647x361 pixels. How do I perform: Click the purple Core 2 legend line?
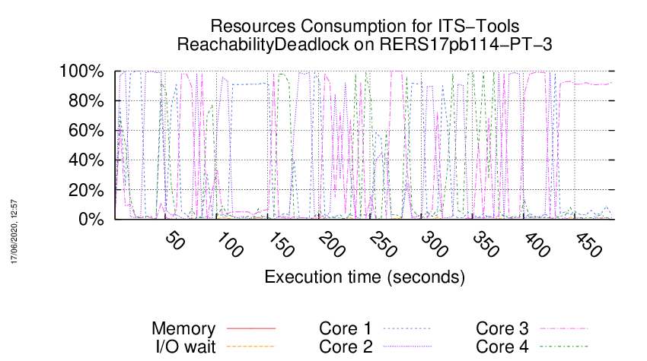point(407,347)
